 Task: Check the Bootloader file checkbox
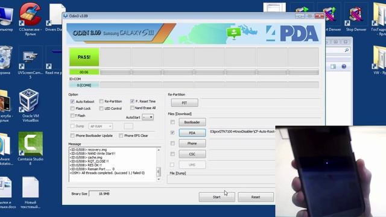(172, 122)
